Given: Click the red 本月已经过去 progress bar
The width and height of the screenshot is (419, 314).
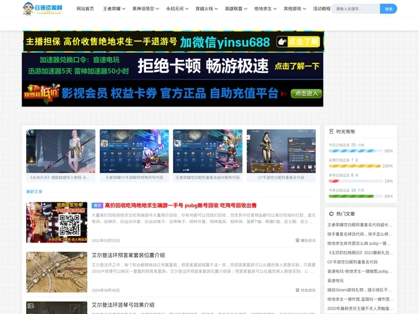Looking at the screenshot, I should [x=356, y=181].
